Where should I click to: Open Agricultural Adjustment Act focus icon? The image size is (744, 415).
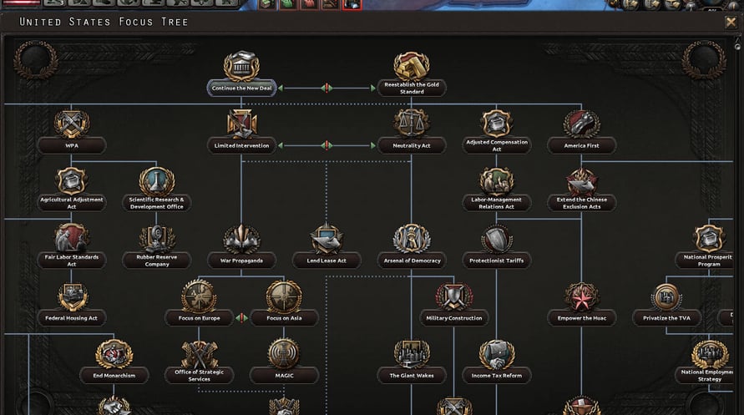pos(72,181)
